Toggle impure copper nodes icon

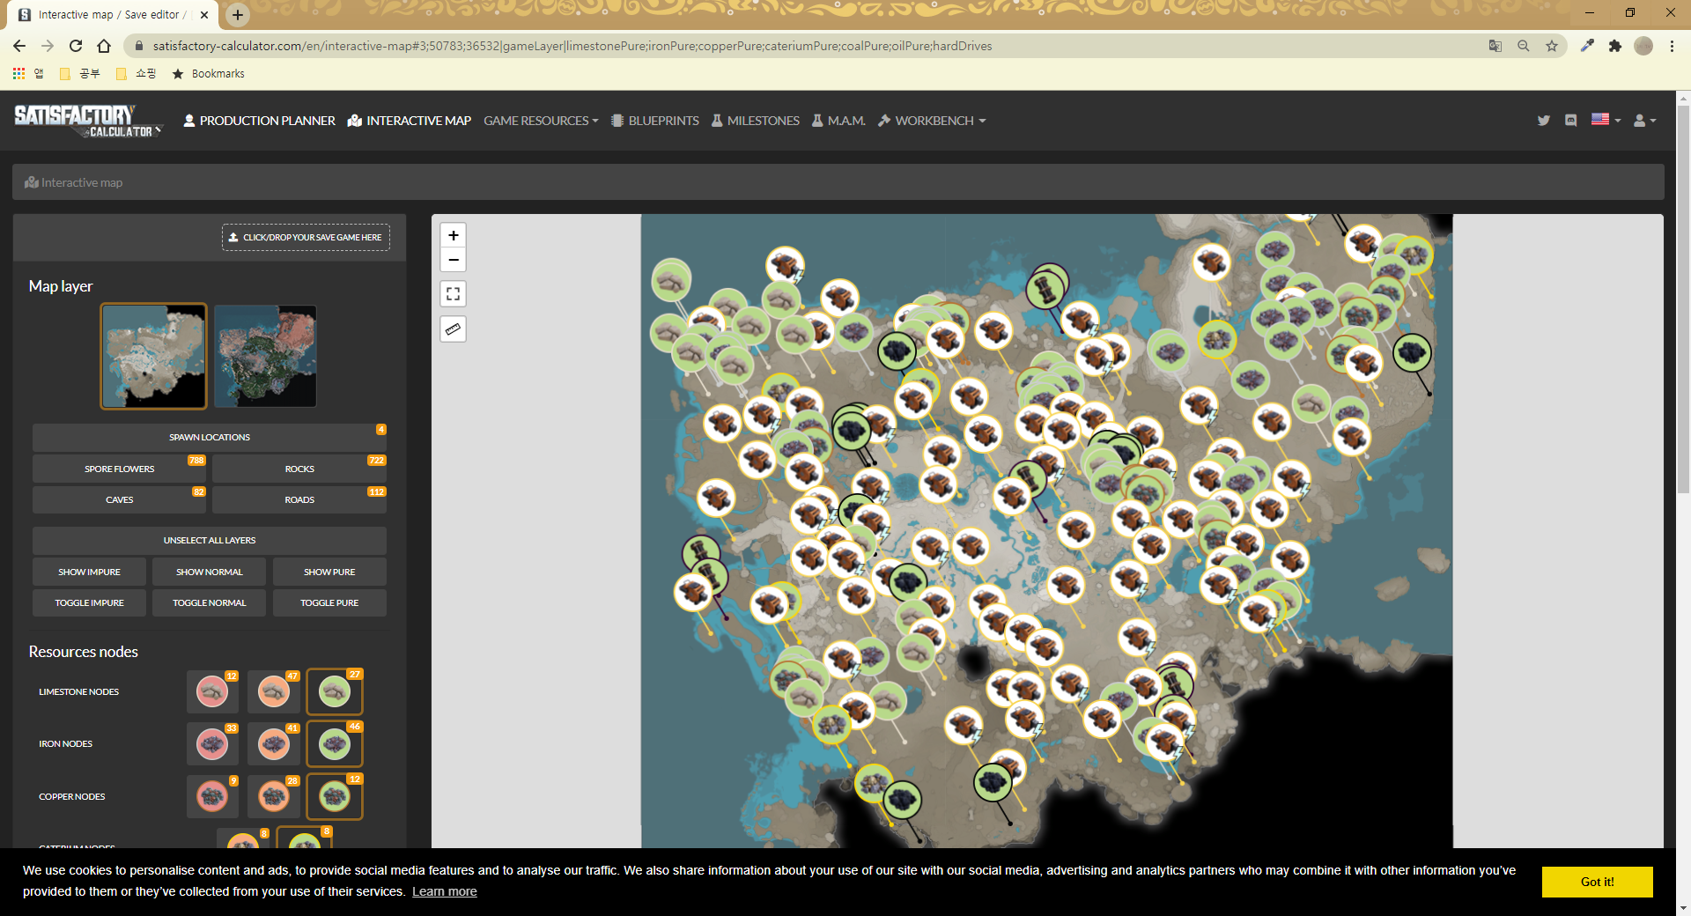[x=212, y=796]
